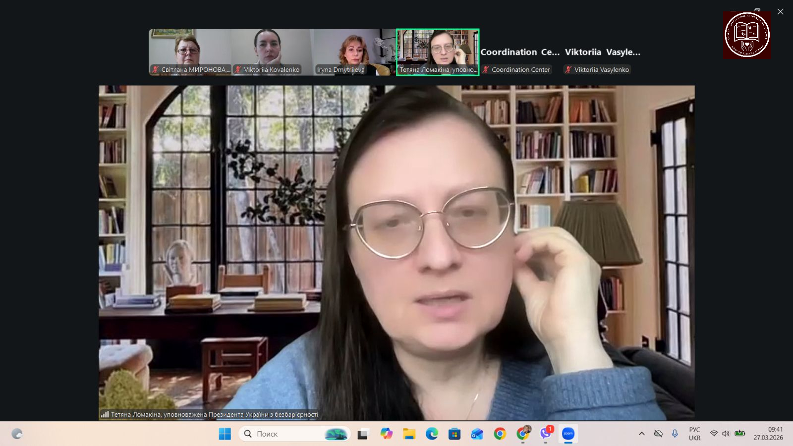Select the Coordination Center participant tile

click(520, 59)
